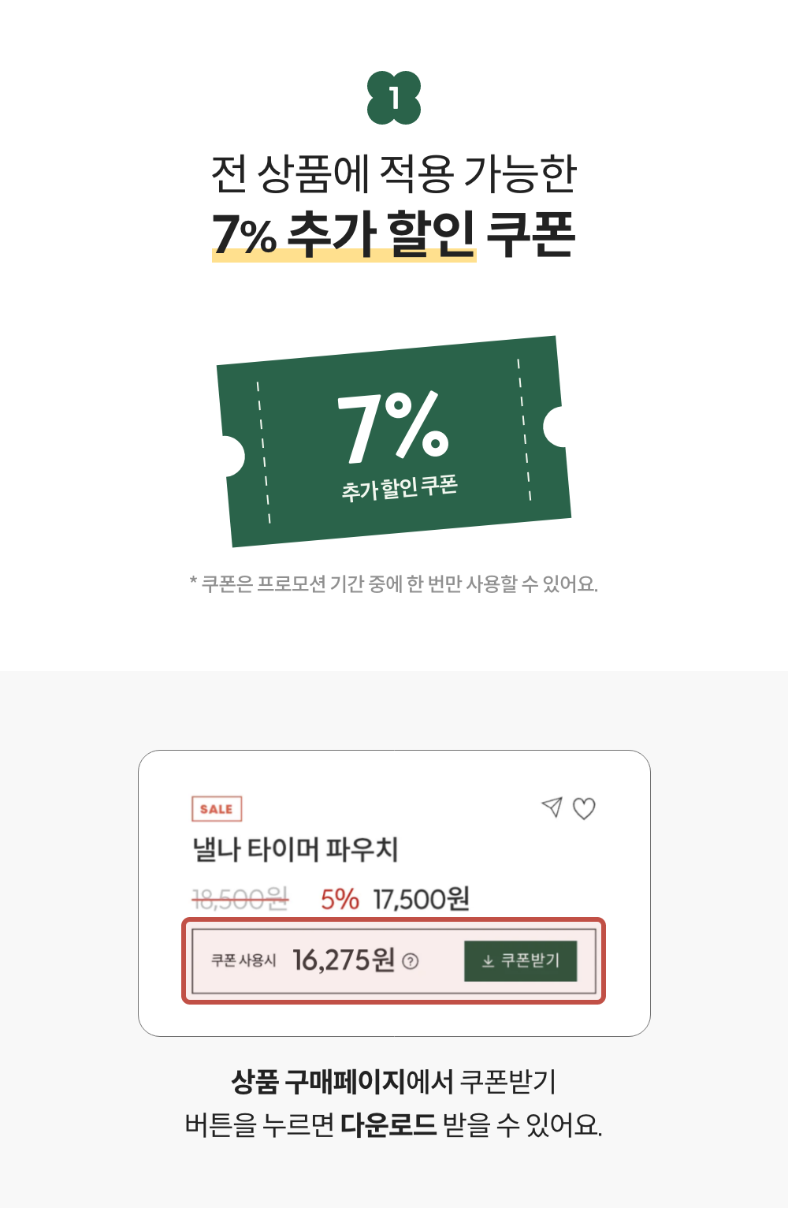Screen dimensions: 788x1208
Task: Click the 전 상품에 적용 가능한 heading line
Action: click(x=394, y=174)
